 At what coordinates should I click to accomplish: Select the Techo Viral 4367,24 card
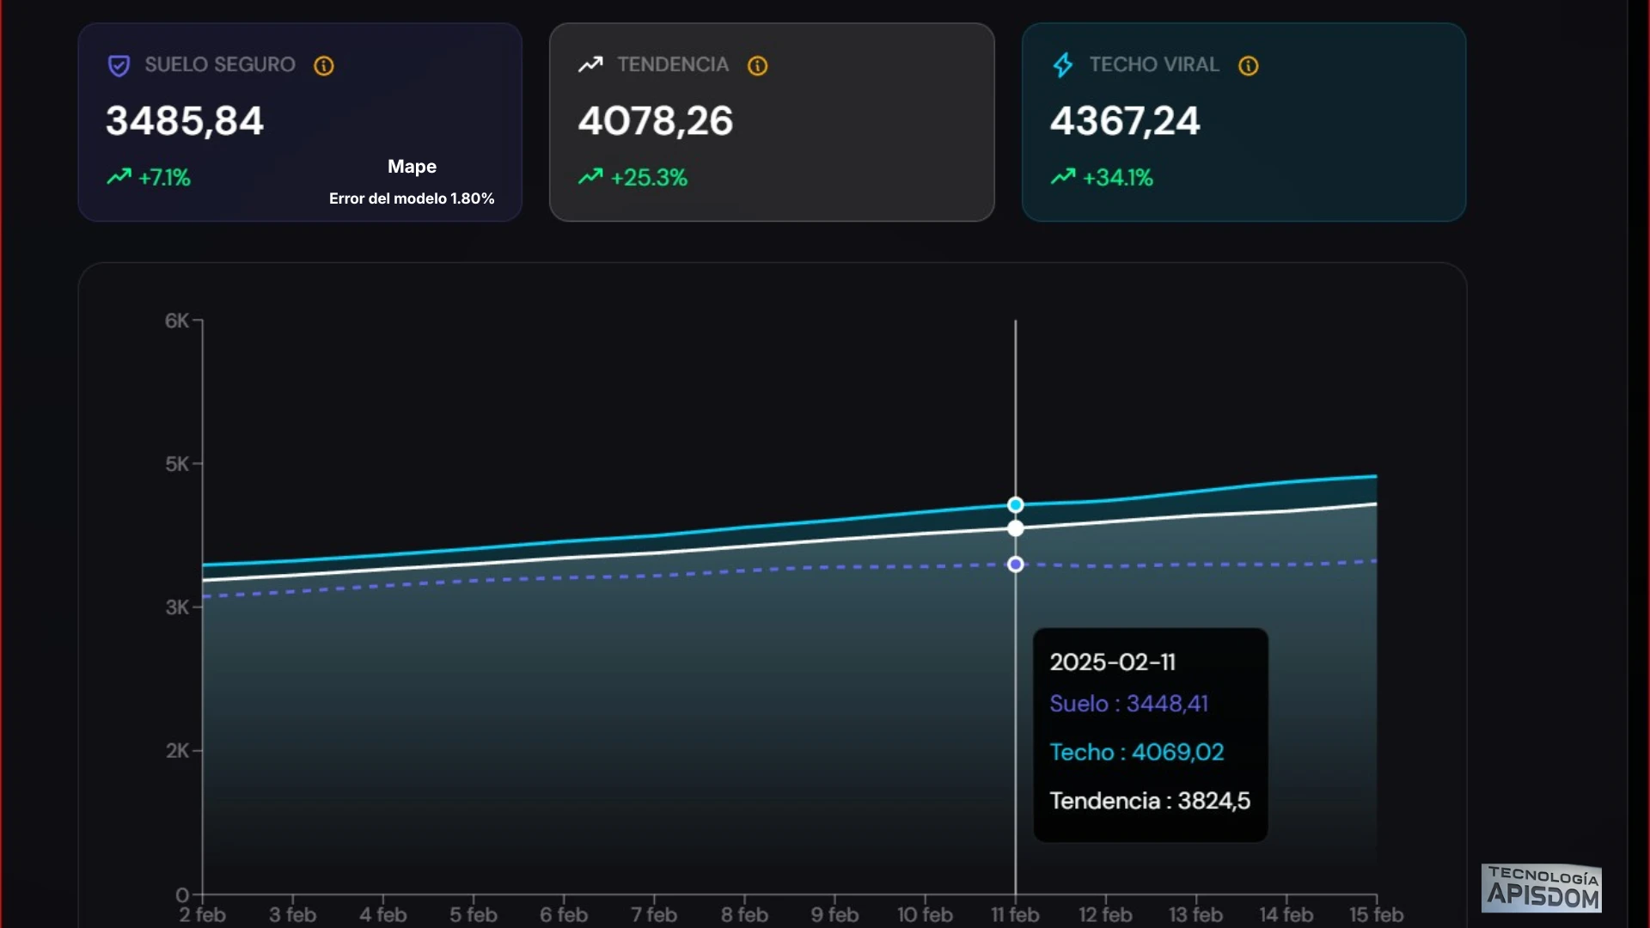1244,122
